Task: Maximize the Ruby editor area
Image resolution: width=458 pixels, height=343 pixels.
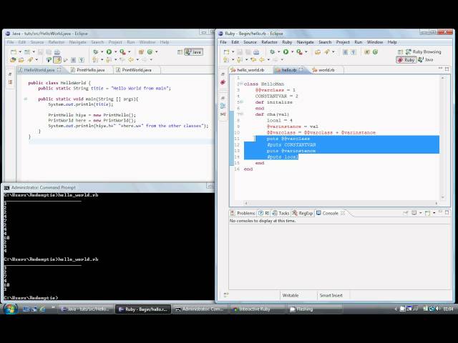Action: [x=447, y=69]
